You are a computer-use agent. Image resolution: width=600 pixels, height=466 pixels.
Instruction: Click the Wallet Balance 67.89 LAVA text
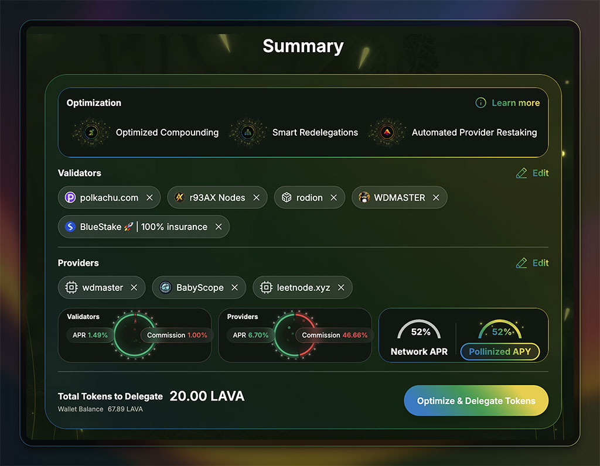tap(100, 409)
